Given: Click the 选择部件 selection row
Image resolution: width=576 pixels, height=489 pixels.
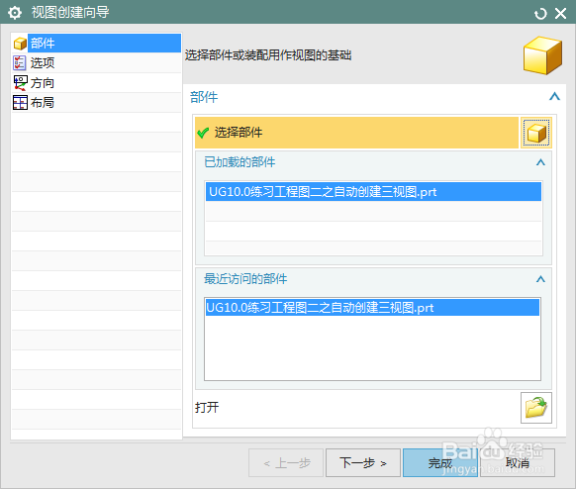Looking at the screenshot, I should point(356,133).
